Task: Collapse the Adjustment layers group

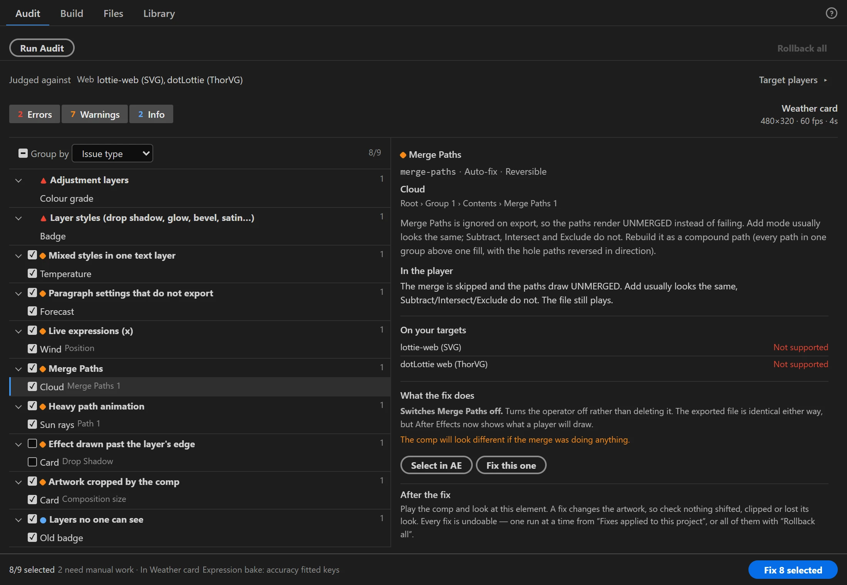Action: point(18,181)
